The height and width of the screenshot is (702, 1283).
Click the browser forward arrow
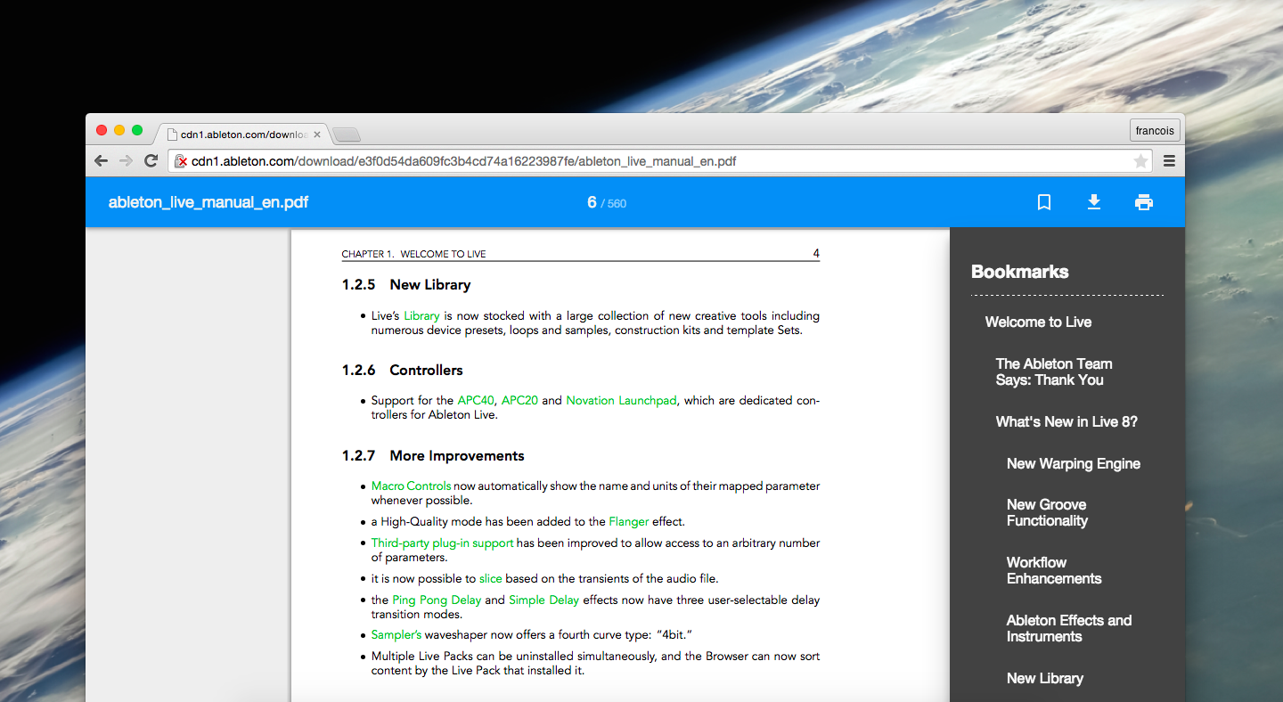(x=127, y=161)
